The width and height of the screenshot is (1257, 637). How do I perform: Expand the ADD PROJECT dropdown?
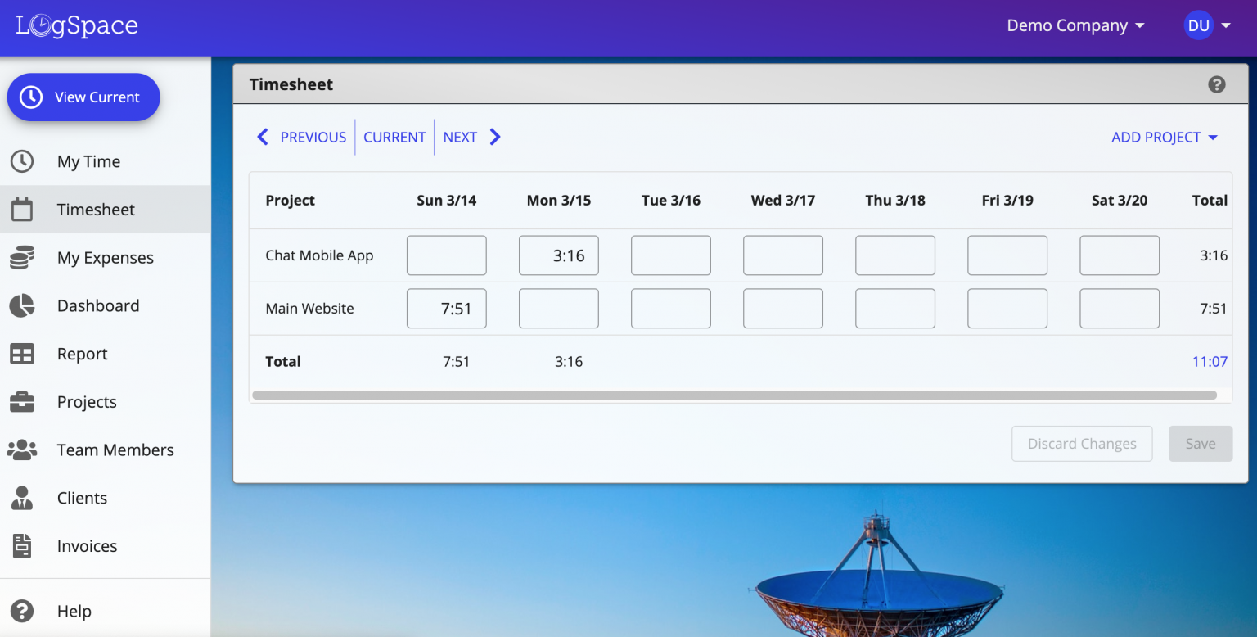(x=1164, y=137)
